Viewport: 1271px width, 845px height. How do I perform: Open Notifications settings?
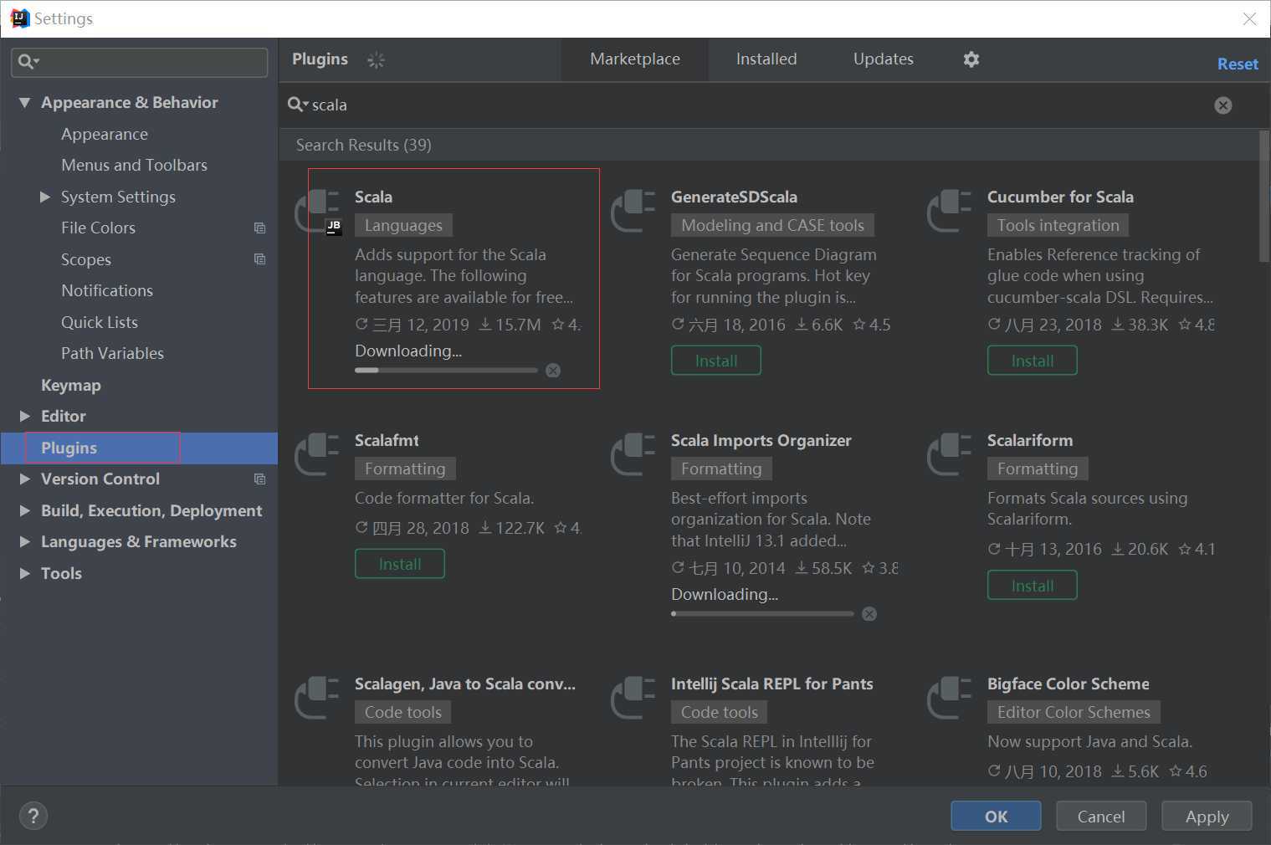pyautogui.click(x=107, y=290)
